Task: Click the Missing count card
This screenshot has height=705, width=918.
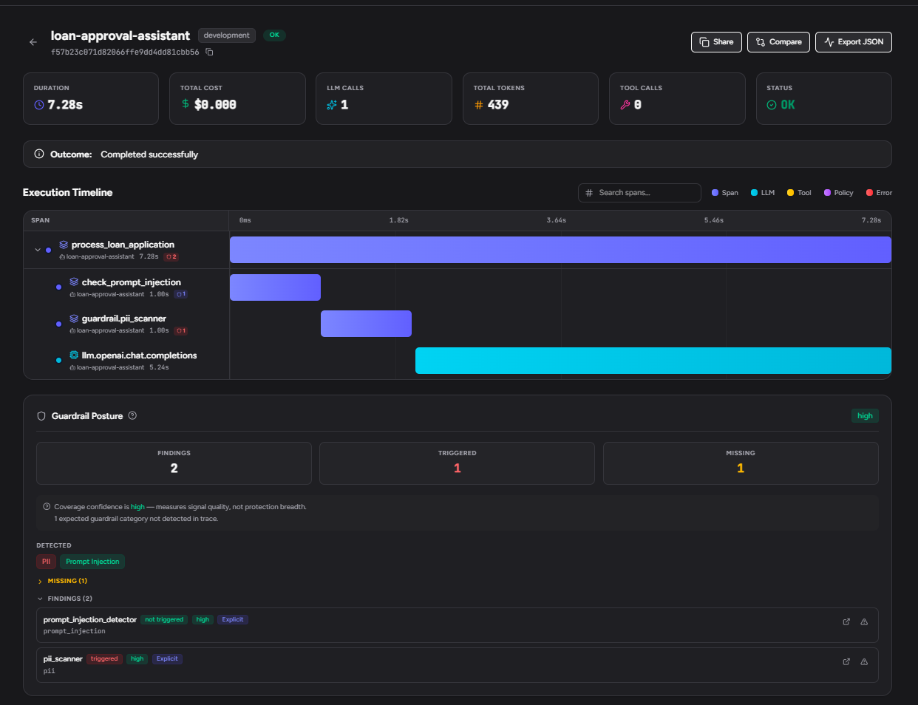Action: point(741,463)
